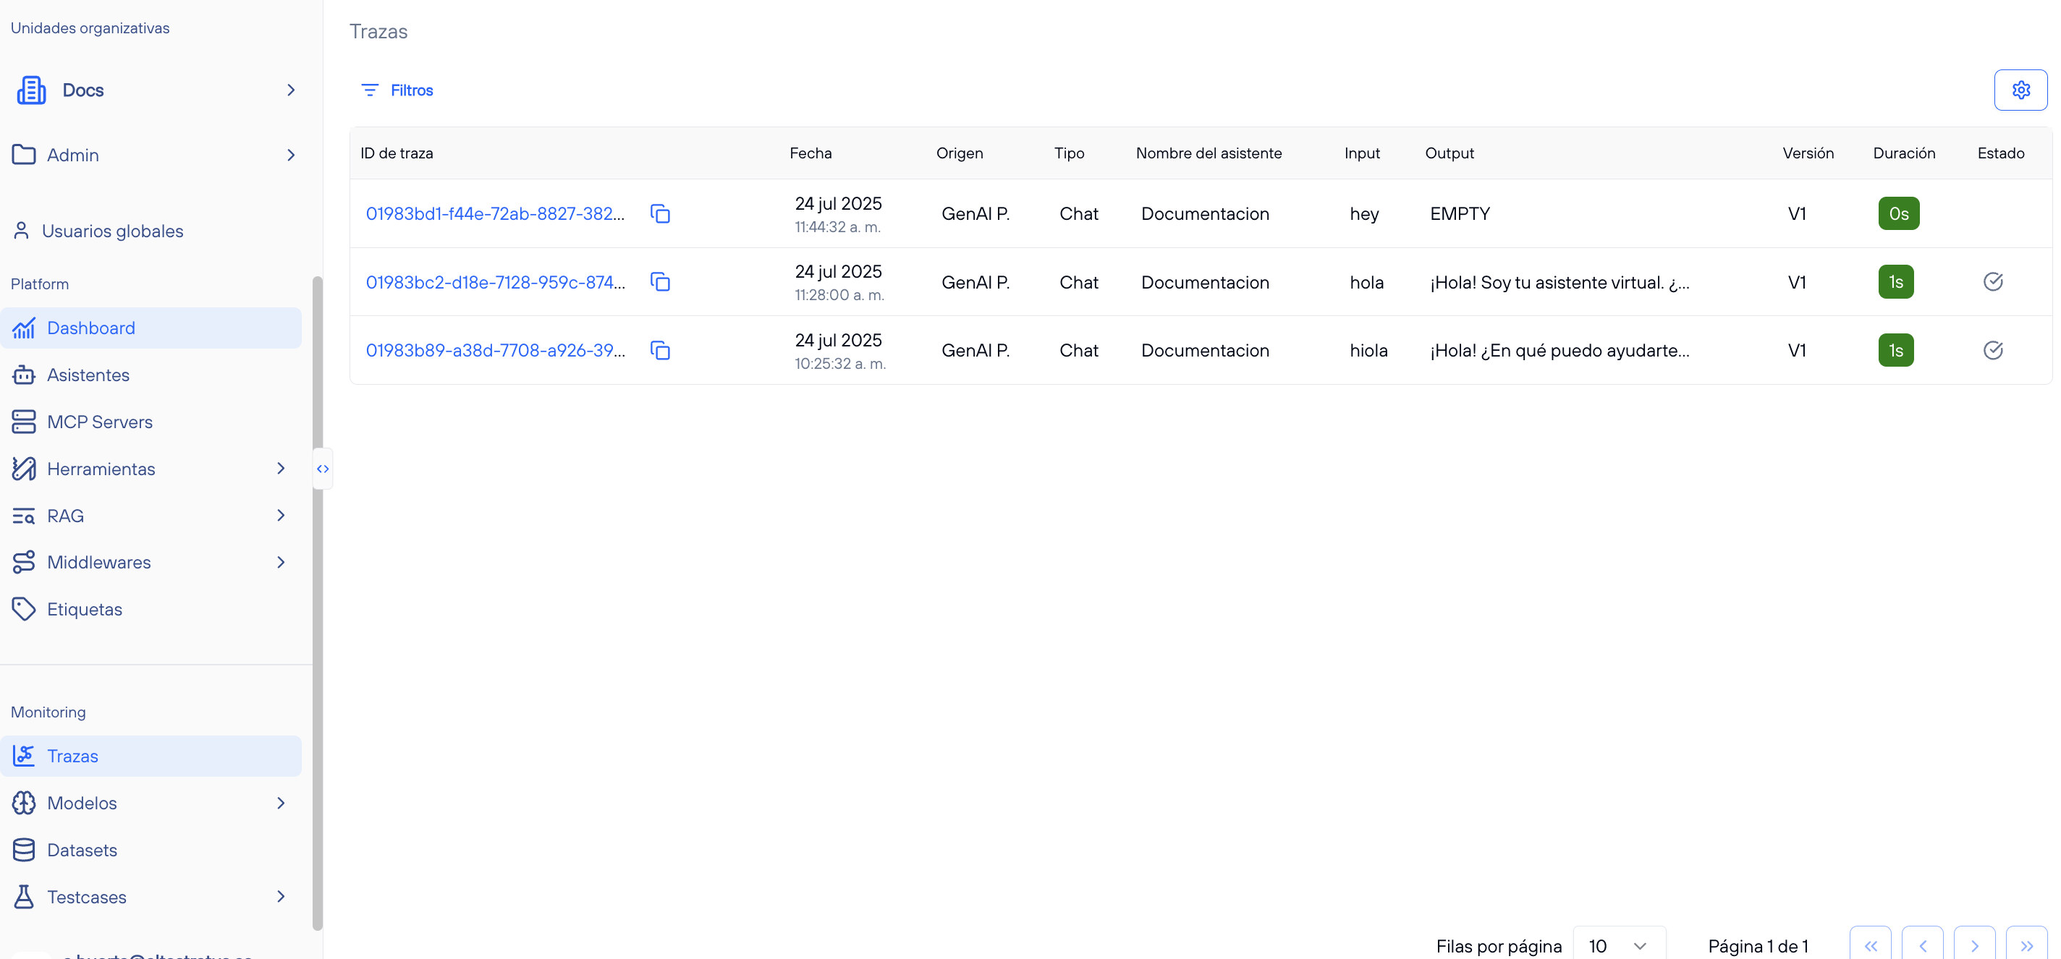Open trace link 01983bc2-d18e-7128
2061x959 pixels.
point(495,282)
